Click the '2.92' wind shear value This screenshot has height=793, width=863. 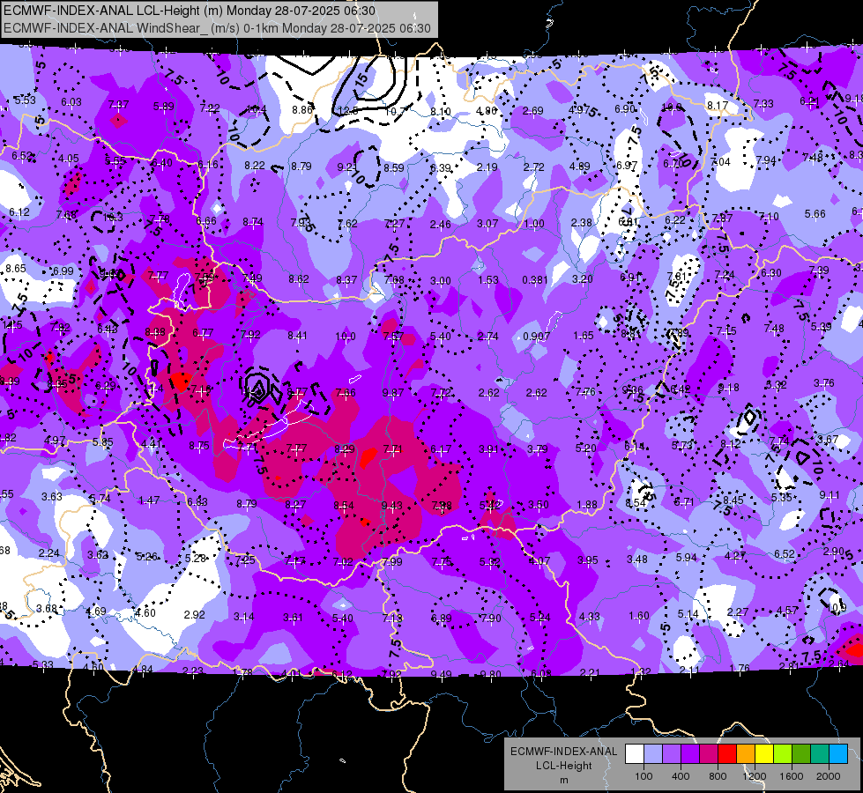(194, 615)
